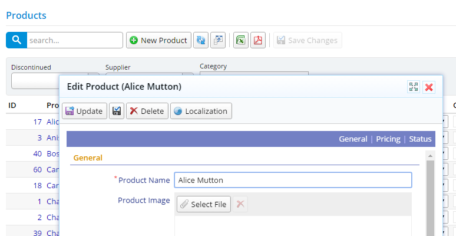Refresh the products grid

tap(201, 40)
